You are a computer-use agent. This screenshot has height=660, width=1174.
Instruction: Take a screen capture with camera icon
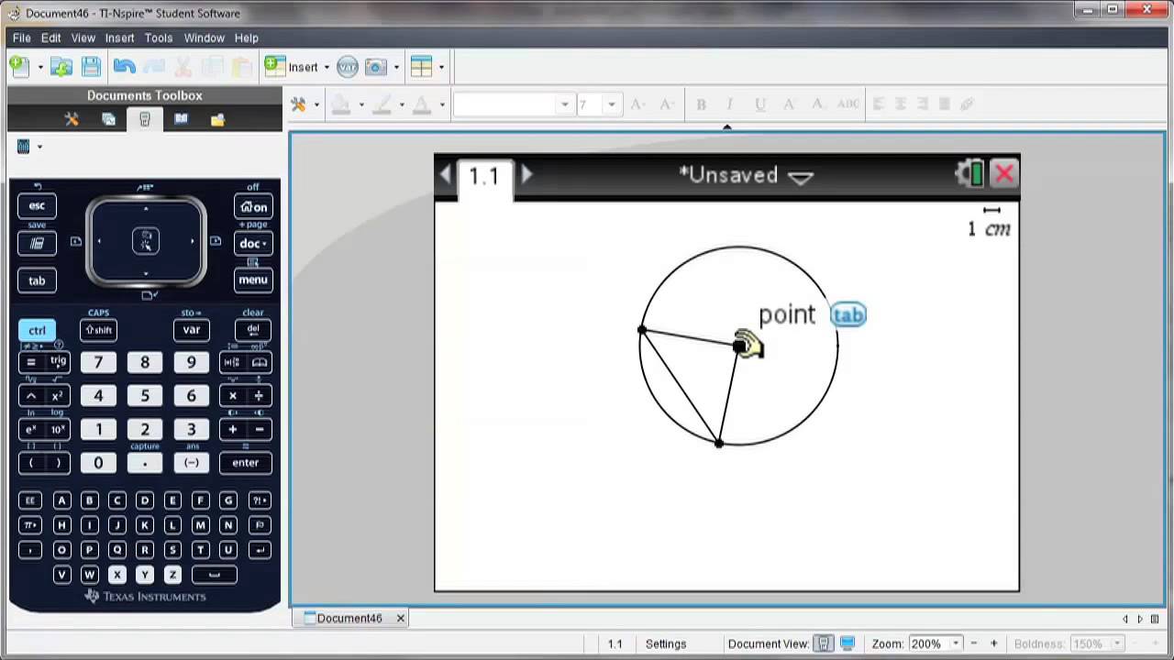point(375,67)
